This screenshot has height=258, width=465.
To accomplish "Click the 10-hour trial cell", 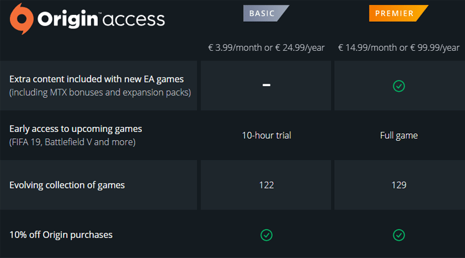I will pyautogui.click(x=267, y=136).
